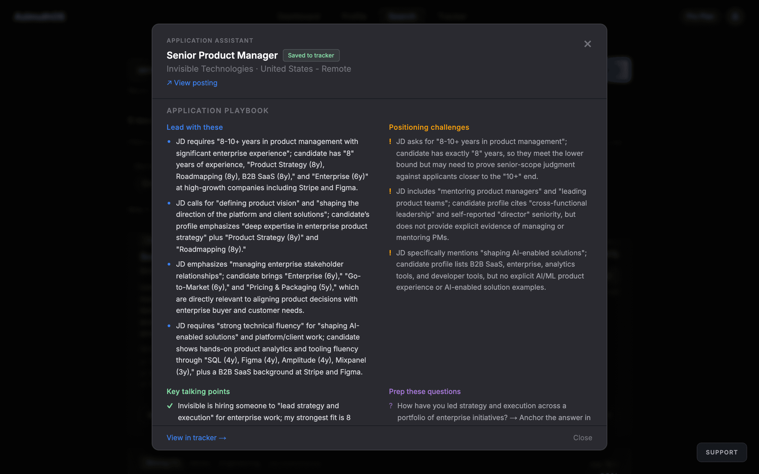759x474 pixels.
Task: Select the Senior Product Manager title
Action: pyautogui.click(x=222, y=55)
